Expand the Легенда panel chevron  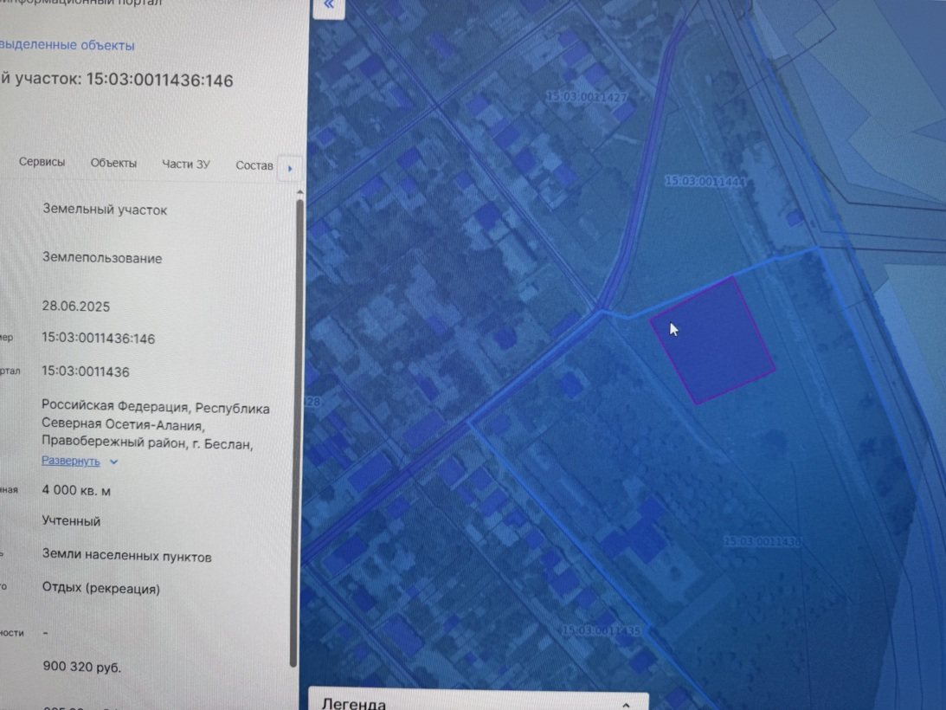point(627,705)
